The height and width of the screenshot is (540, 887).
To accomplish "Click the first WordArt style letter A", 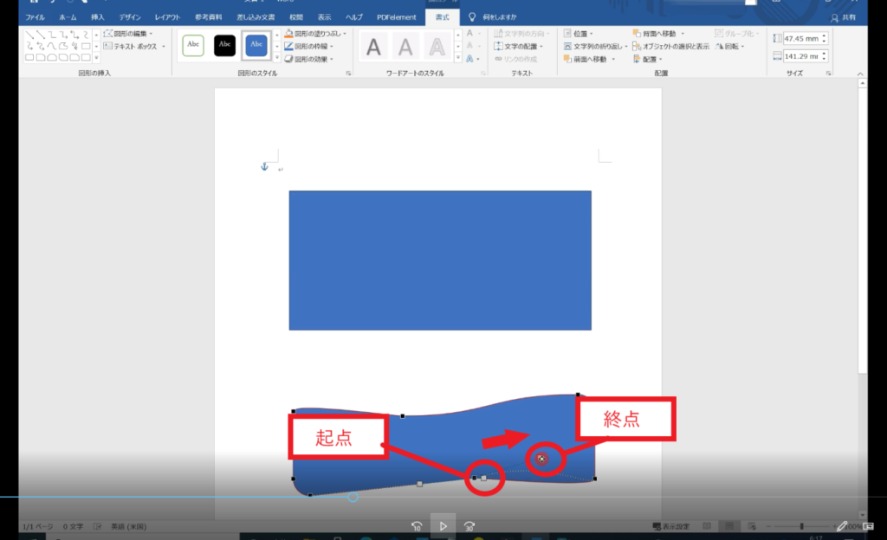I will point(373,47).
